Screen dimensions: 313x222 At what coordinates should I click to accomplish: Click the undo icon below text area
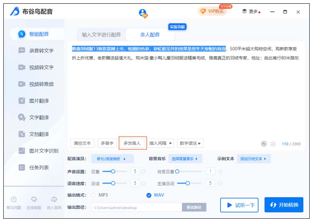click(264, 144)
